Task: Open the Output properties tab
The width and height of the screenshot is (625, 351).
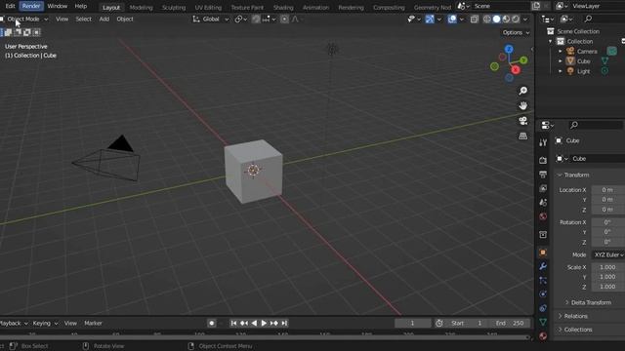Action: (x=543, y=175)
